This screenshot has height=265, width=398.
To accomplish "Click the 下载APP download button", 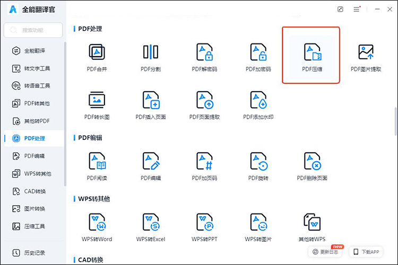I will (x=366, y=252).
